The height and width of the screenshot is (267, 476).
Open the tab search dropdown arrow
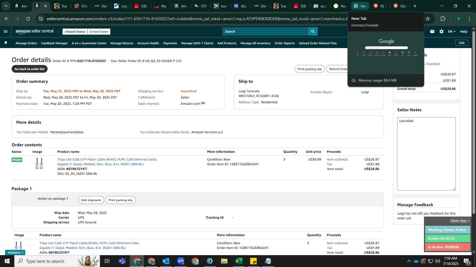(x=6, y=6)
